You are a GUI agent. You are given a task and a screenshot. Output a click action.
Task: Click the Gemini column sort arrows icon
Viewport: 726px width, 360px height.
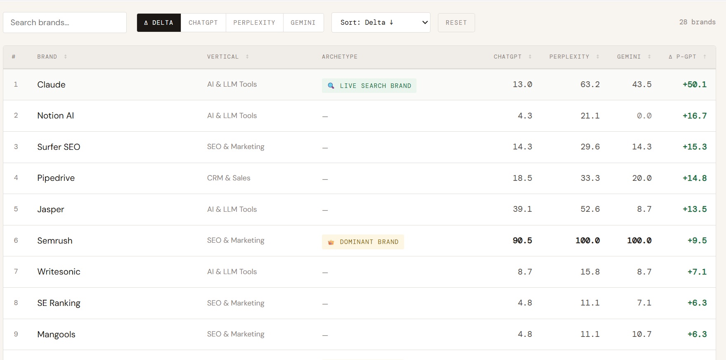(x=649, y=57)
